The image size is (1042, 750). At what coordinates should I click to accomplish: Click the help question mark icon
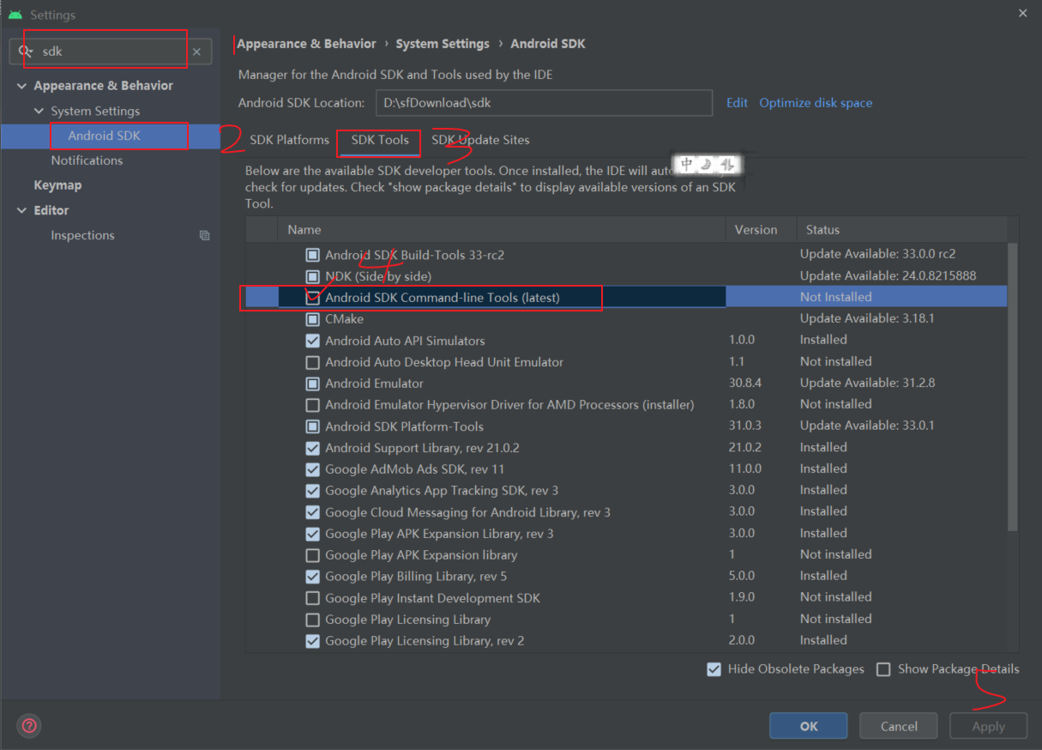pyautogui.click(x=29, y=725)
